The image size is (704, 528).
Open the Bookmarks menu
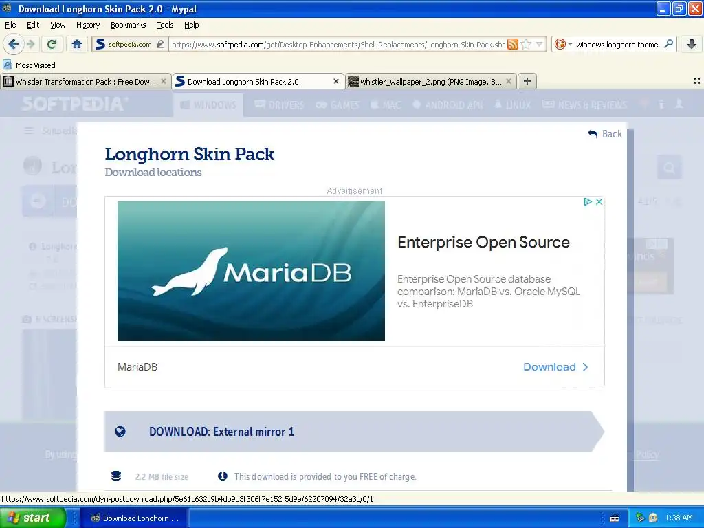point(128,25)
